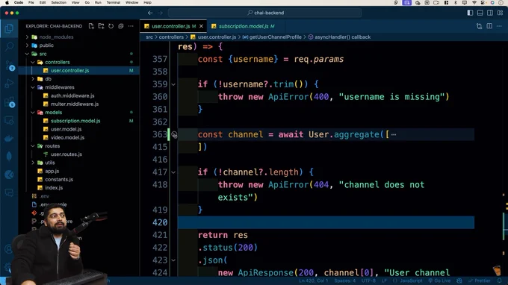Open the Remote Explorer view
The height and width of the screenshot is (285, 508).
(x=9, y=120)
